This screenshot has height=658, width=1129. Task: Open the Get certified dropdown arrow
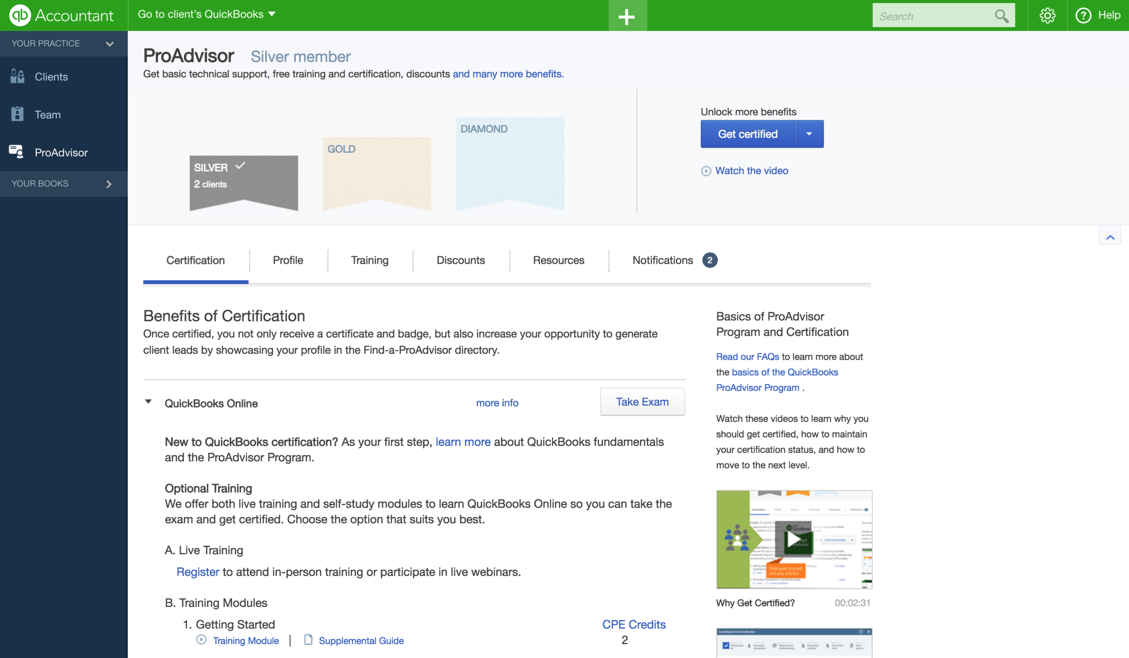pyautogui.click(x=809, y=134)
